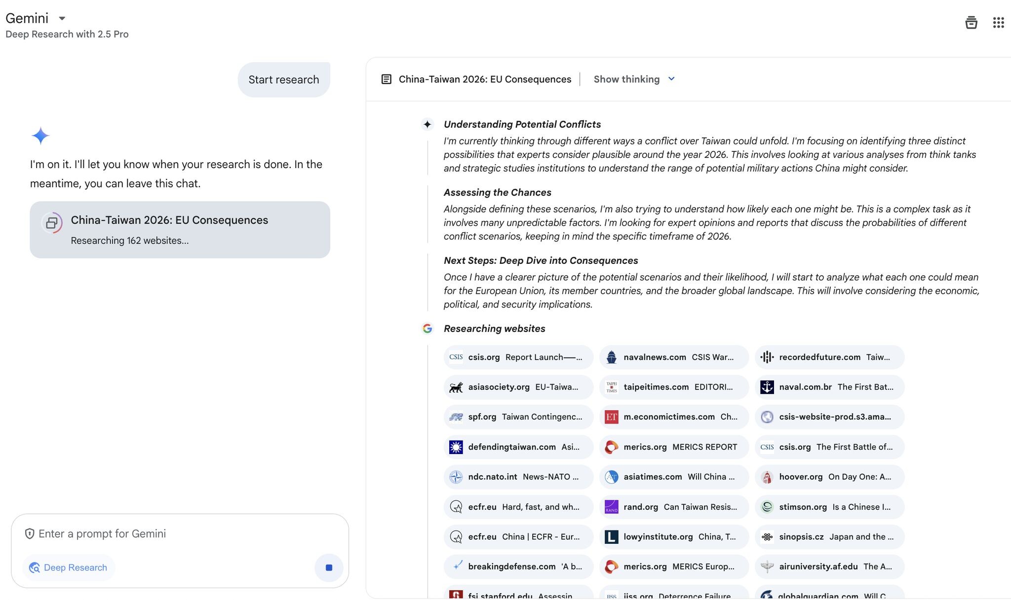This screenshot has width=1011, height=600.
Task: Open breakingdefense.com 'A b... chip
Action: (x=518, y=566)
